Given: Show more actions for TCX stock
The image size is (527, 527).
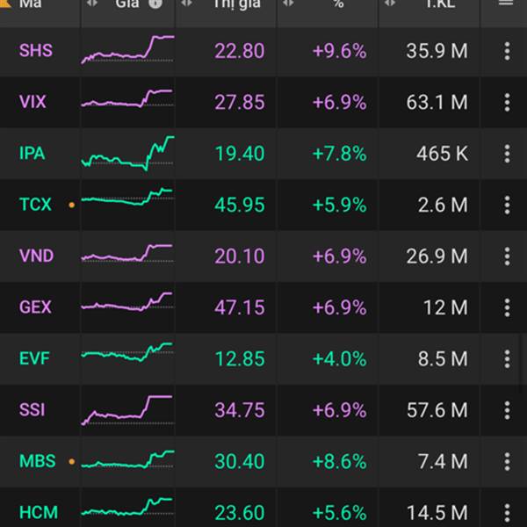Looking at the screenshot, I should tap(507, 205).
